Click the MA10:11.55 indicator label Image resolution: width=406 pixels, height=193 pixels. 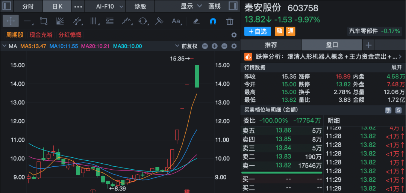click(x=64, y=46)
